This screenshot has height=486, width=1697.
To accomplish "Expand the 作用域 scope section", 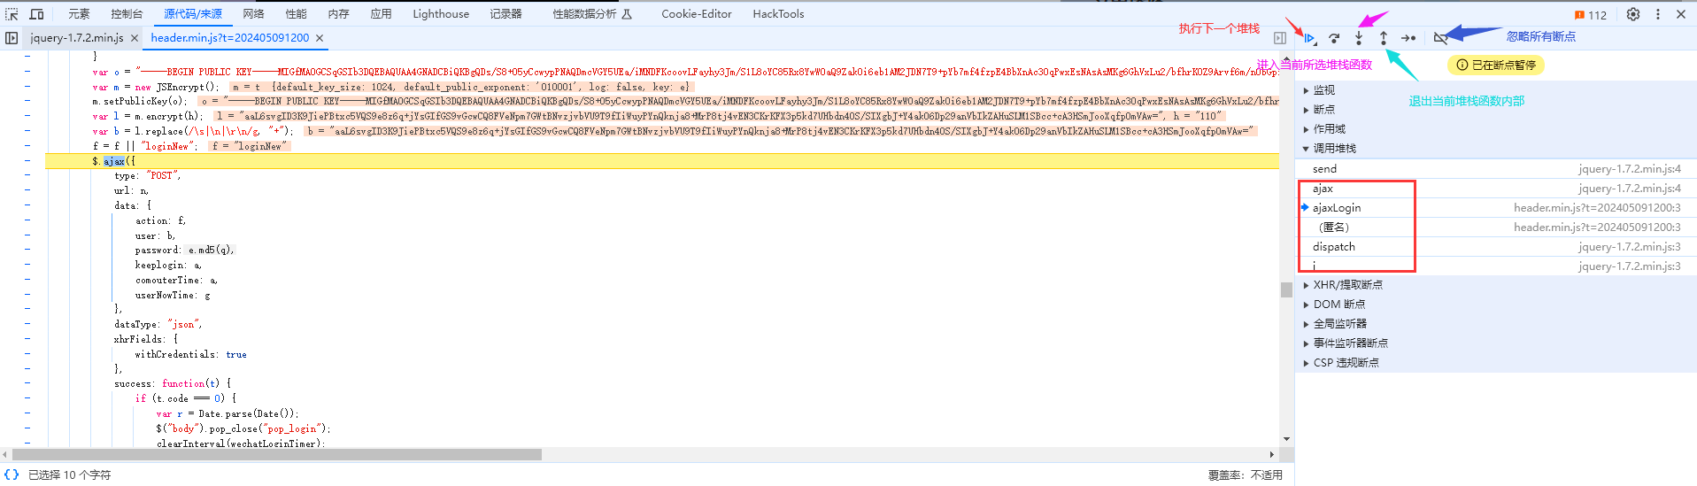I will coord(1329,129).
